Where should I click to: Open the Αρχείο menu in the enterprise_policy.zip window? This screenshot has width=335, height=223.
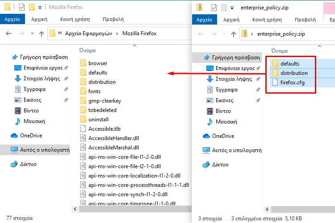point(204,20)
